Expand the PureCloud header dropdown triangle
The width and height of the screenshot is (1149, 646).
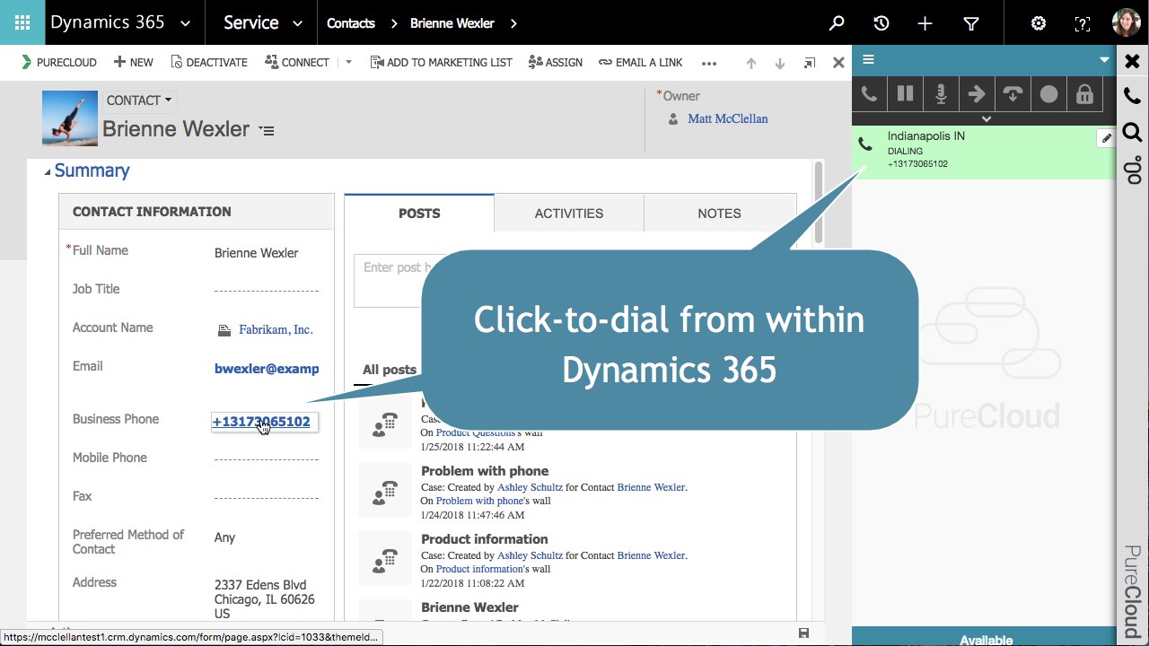1104,60
